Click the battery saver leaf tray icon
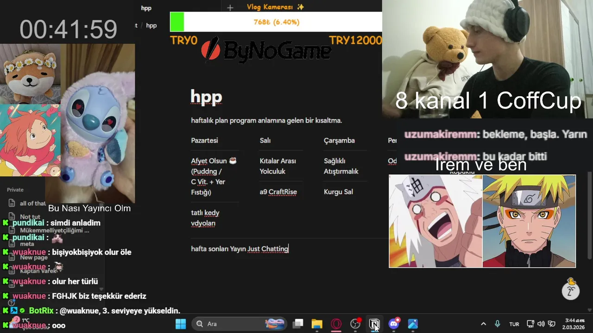 click(x=551, y=324)
